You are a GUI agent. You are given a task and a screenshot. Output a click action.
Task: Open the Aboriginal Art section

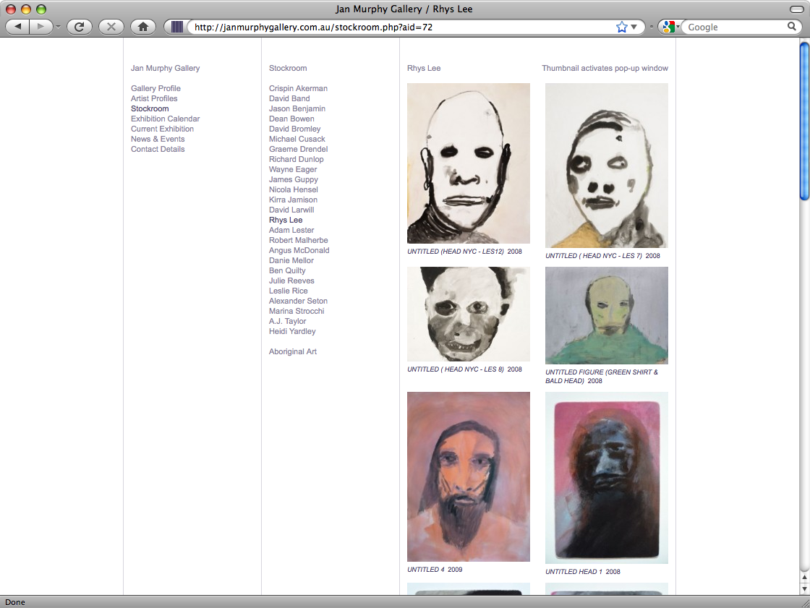click(293, 351)
